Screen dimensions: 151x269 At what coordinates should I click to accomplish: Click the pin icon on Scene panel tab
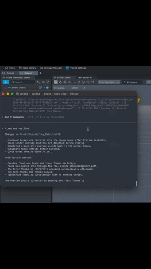click(x=55, y=78)
